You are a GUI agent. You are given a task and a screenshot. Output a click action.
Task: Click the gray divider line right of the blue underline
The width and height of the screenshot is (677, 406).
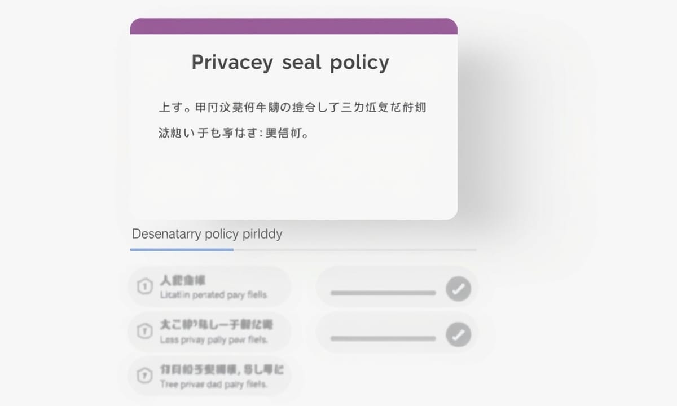point(354,249)
